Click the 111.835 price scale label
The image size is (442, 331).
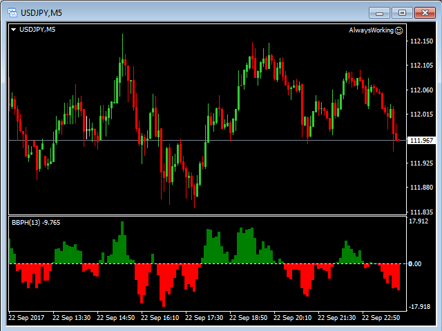tap(421, 212)
